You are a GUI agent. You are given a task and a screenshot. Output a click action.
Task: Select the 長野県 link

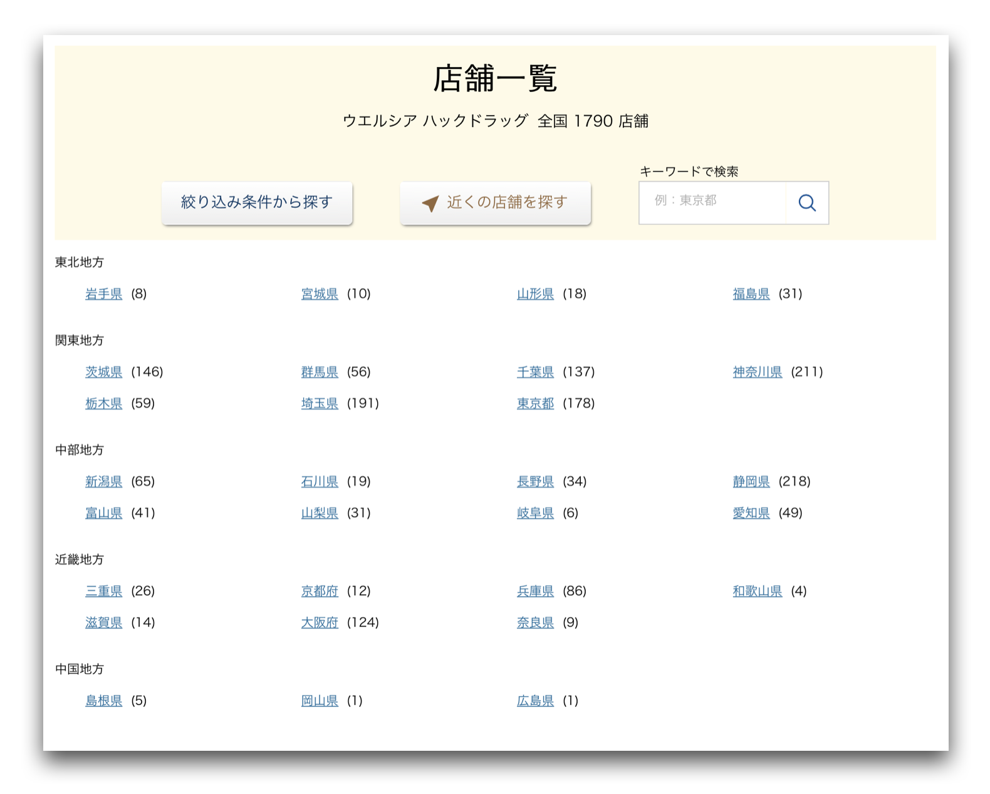[x=535, y=482]
